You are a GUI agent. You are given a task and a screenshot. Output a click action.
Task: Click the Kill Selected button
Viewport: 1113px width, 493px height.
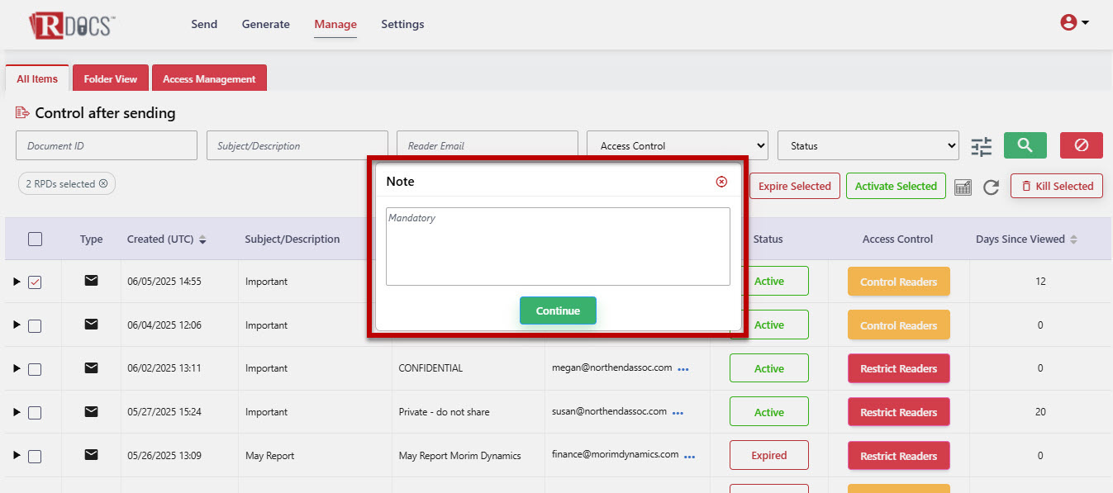coord(1057,187)
